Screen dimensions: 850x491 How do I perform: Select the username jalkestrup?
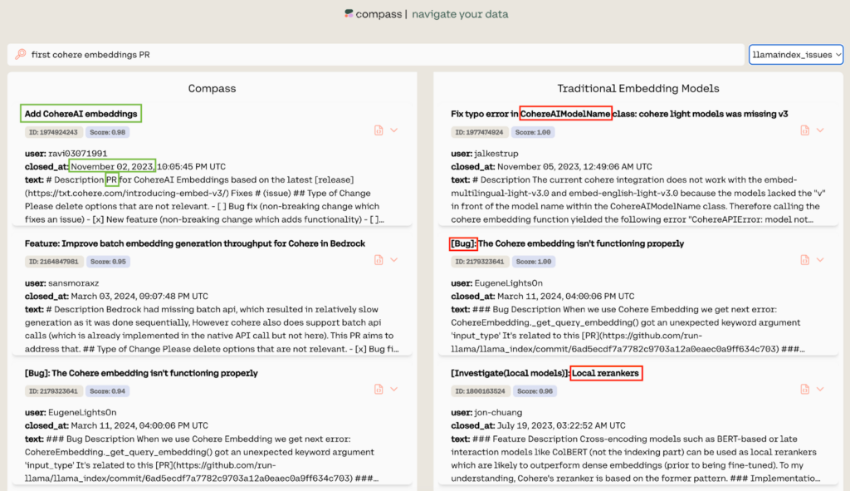(x=496, y=154)
